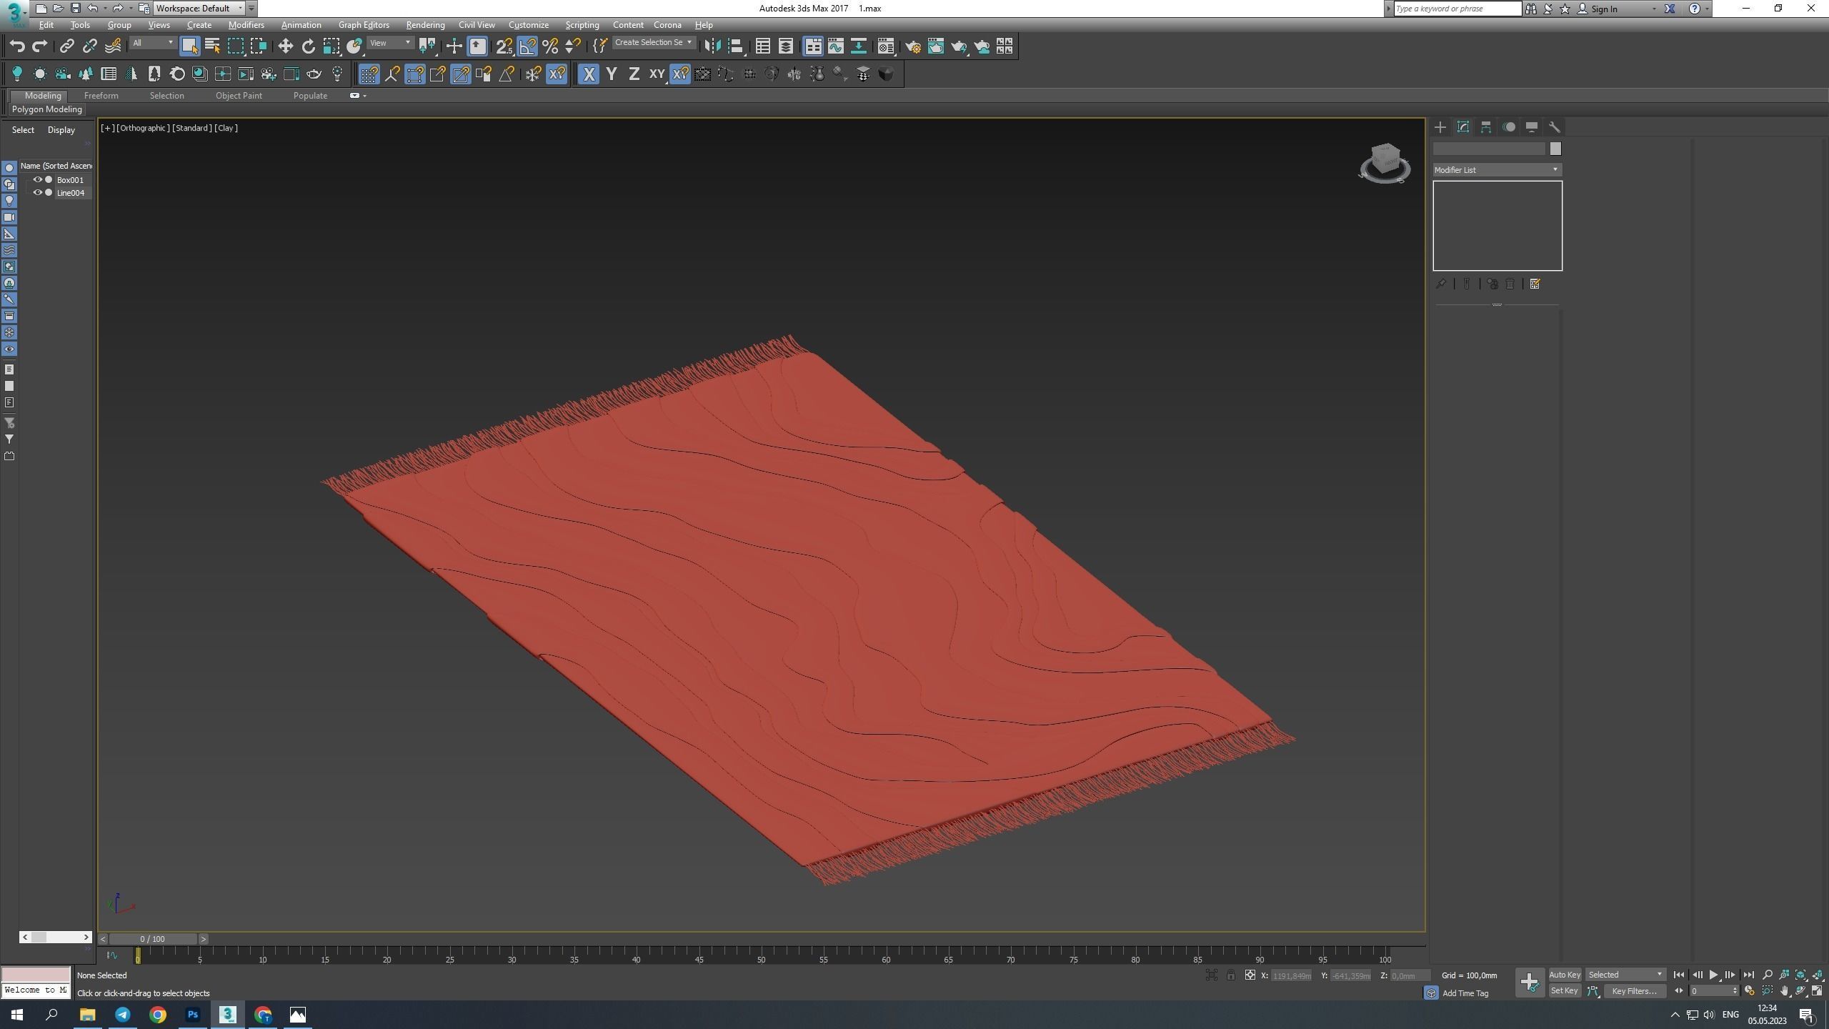Toggle Auto Key animation mode
This screenshot has height=1029, width=1829.
click(x=1564, y=975)
